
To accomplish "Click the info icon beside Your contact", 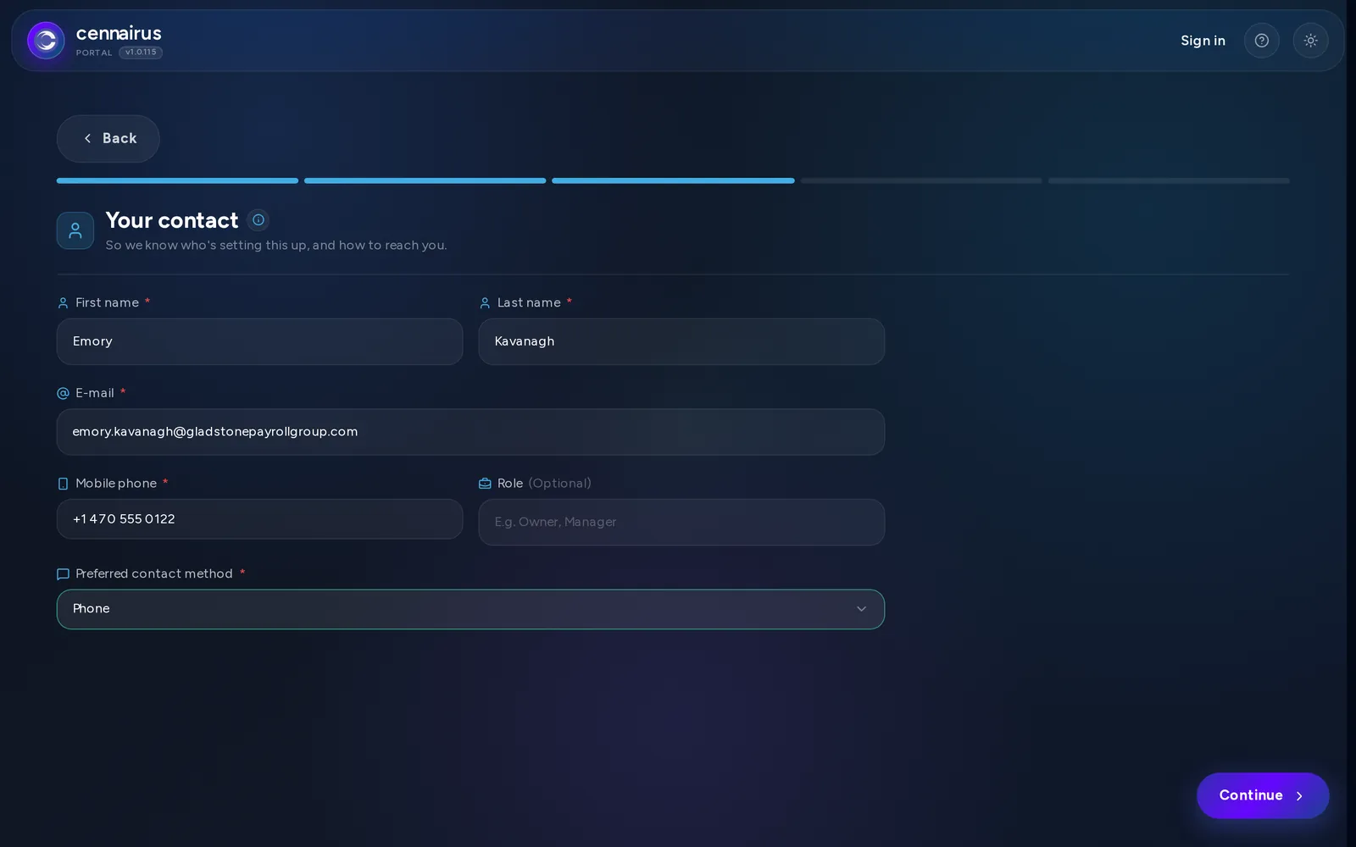I will (x=258, y=220).
